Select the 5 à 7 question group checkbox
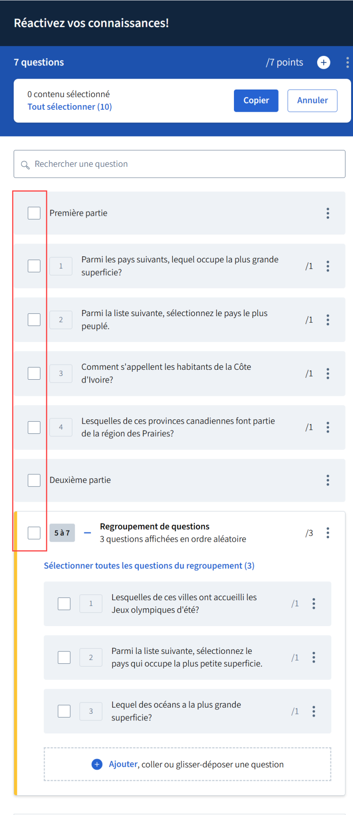Viewport: 353px width, 815px height. point(34,533)
